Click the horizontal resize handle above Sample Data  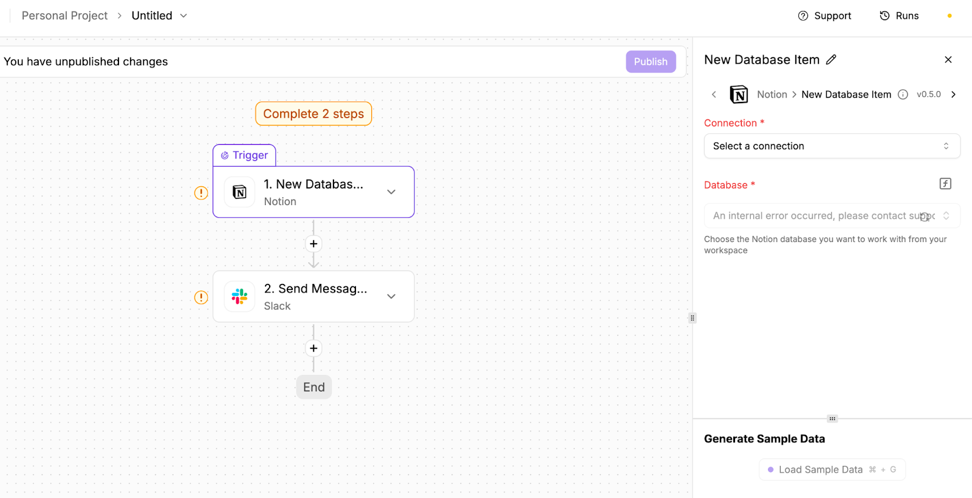coord(832,419)
